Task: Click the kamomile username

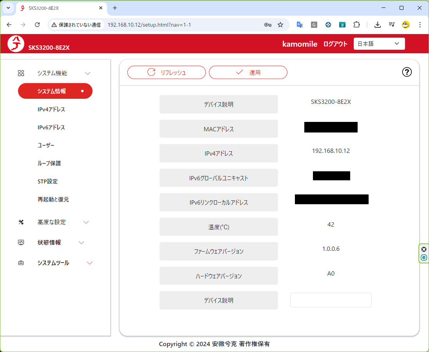Action: (300, 44)
